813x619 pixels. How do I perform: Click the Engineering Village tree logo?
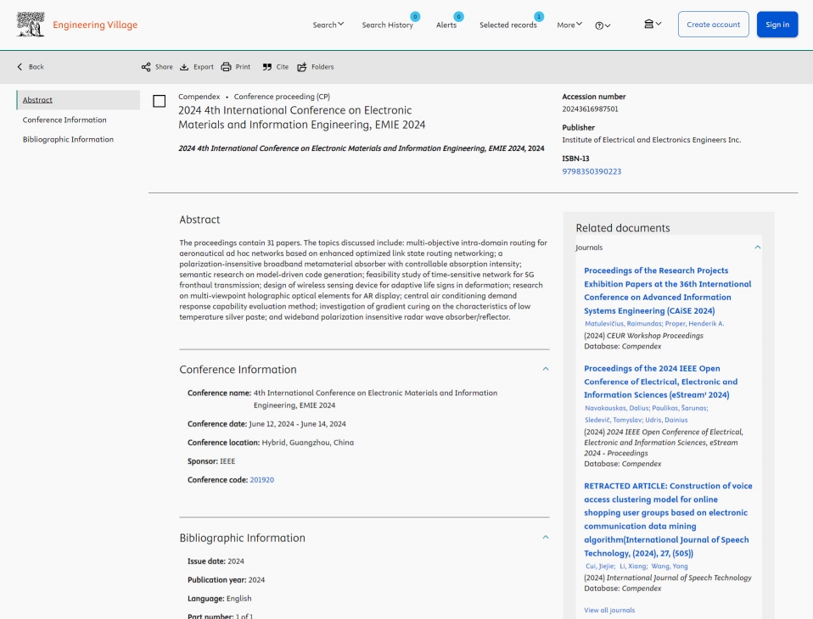[31, 25]
